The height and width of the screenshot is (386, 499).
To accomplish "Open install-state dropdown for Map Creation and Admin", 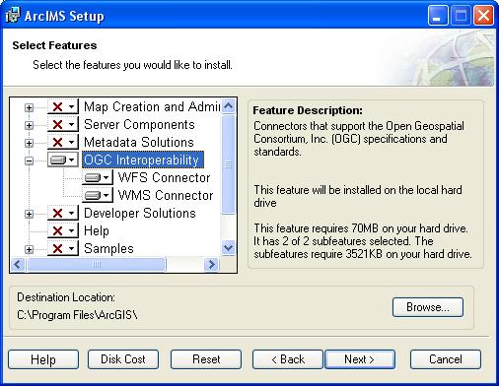I will point(63,106).
